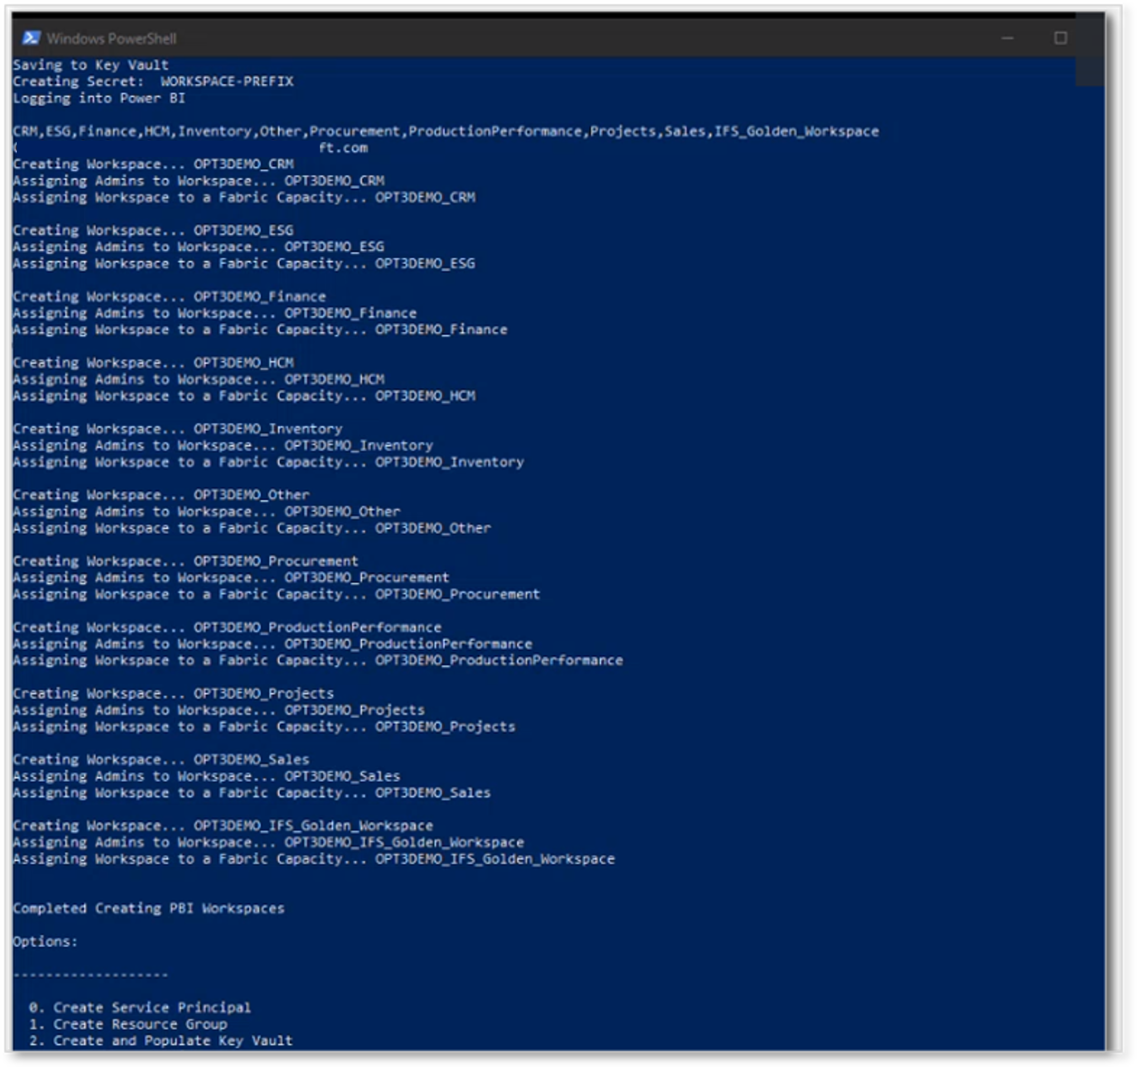Click 'Assigning Workspace to a Fabric Capacity... OPT3DEMO_CRM'
1137x1067 pixels.
244,198
